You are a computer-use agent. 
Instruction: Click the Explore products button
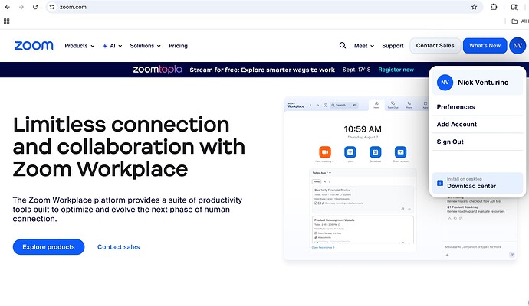pos(48,247)
